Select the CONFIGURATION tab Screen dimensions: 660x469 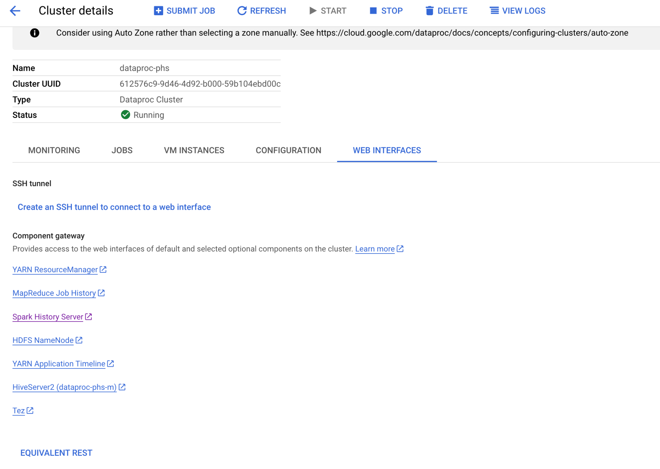coord(288,150)
